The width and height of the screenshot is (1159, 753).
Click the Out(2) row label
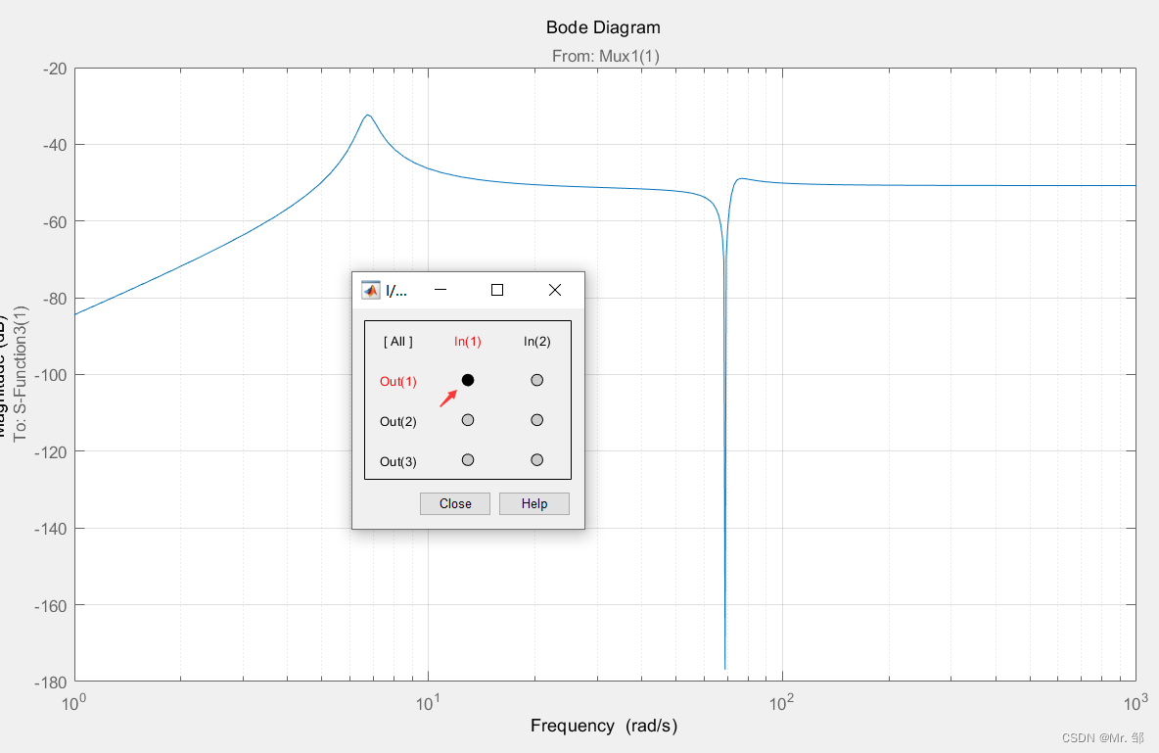397,422
